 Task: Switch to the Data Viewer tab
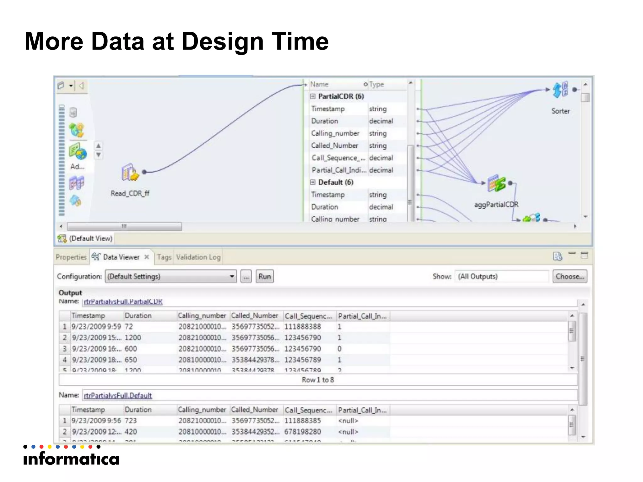(x=121, y=257)
